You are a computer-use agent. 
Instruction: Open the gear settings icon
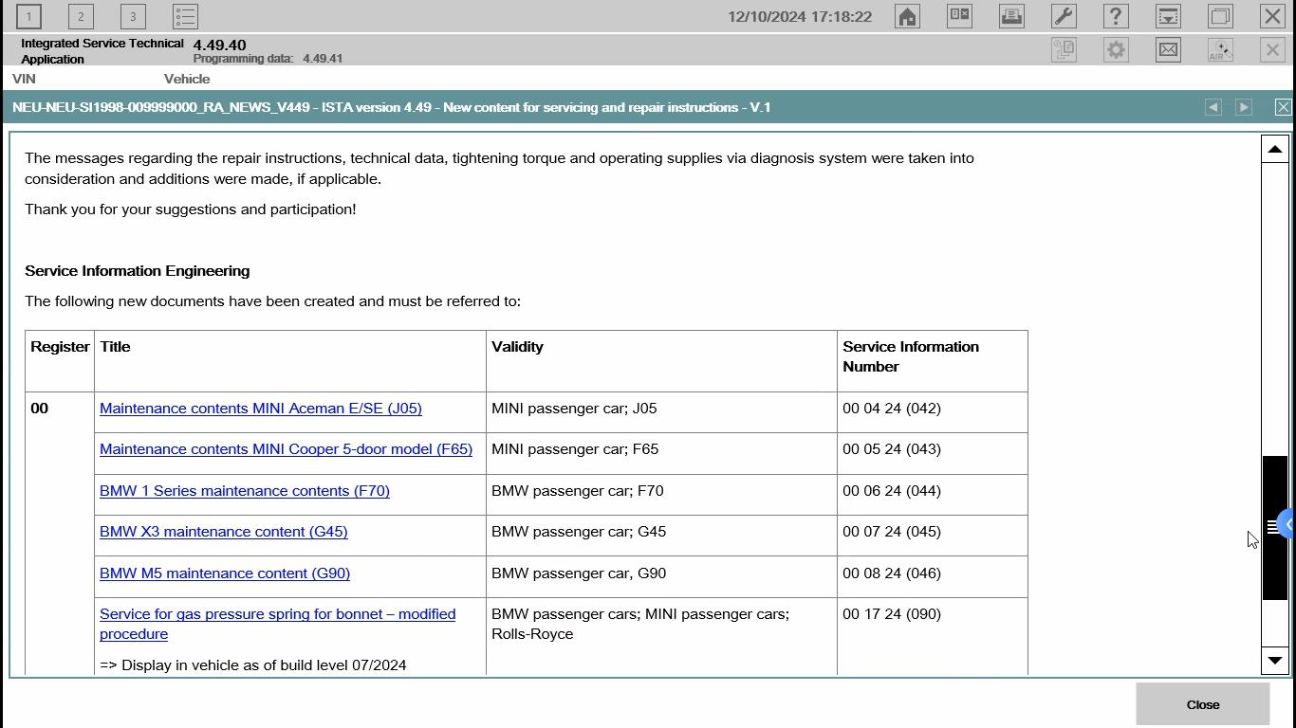tap(1116, 50)
